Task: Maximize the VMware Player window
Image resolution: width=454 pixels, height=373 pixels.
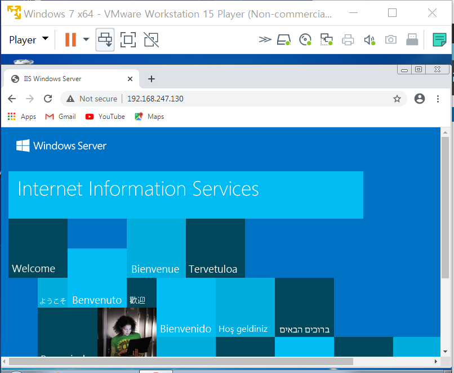Action: [x=393, y=13]
